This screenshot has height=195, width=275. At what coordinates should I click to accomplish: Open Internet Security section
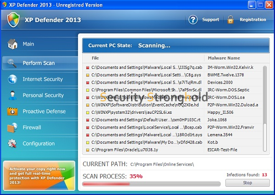[40, 79]
